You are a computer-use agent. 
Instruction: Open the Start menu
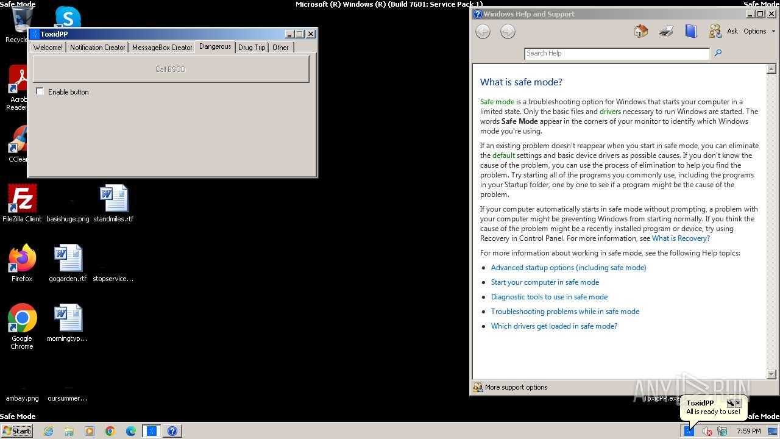(x=17, y=431)
